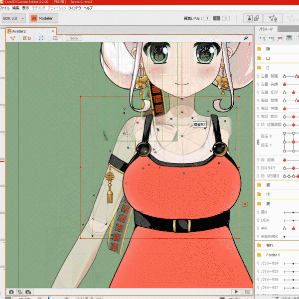Click the model template icon in top toolbar
Image resolution: width=299 pixels, height=299 pixels.
[x=253, y=18]
